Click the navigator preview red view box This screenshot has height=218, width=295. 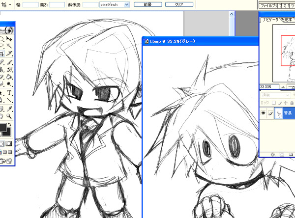[x=288, y=51]
